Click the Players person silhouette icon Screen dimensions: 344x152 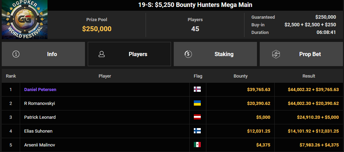[102, 54]
